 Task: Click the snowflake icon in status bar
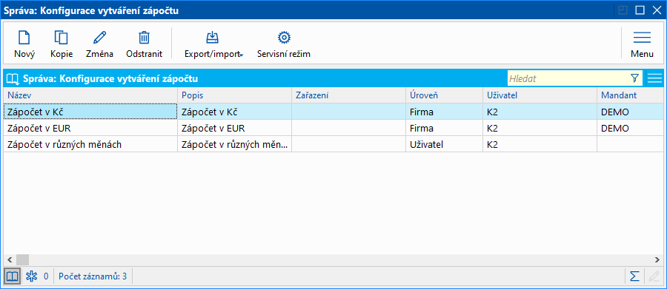[31, 277]
